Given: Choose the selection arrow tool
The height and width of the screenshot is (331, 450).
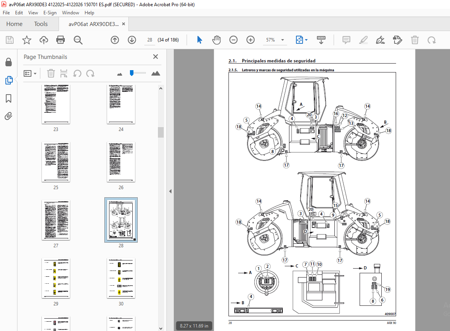Looking at the screenshot, I should pos(199,40).
